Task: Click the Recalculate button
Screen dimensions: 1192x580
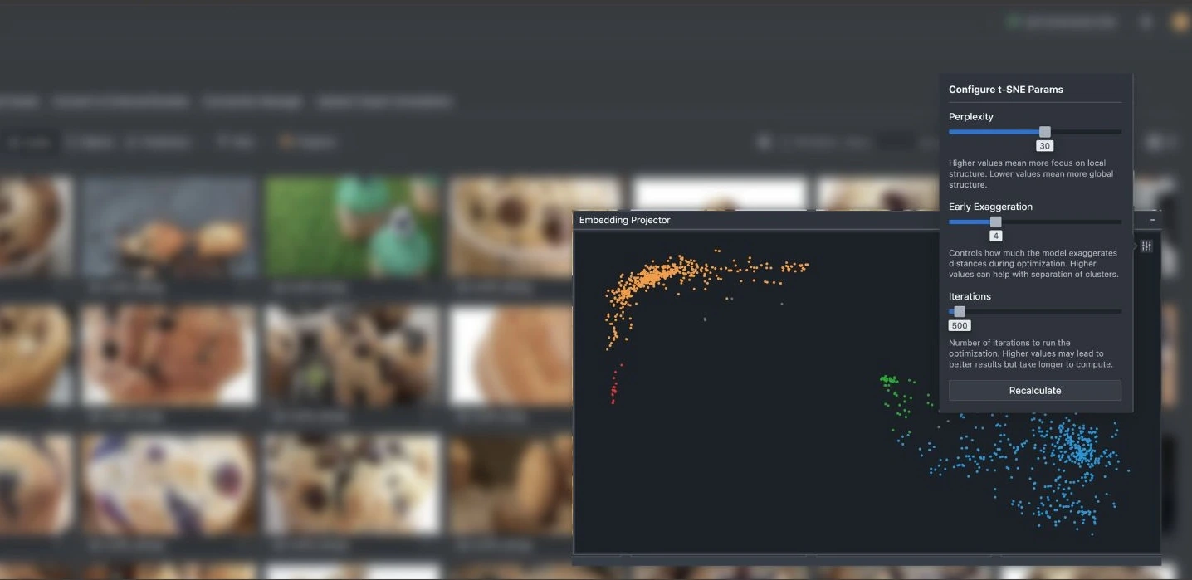Action: coord(1035,391)
